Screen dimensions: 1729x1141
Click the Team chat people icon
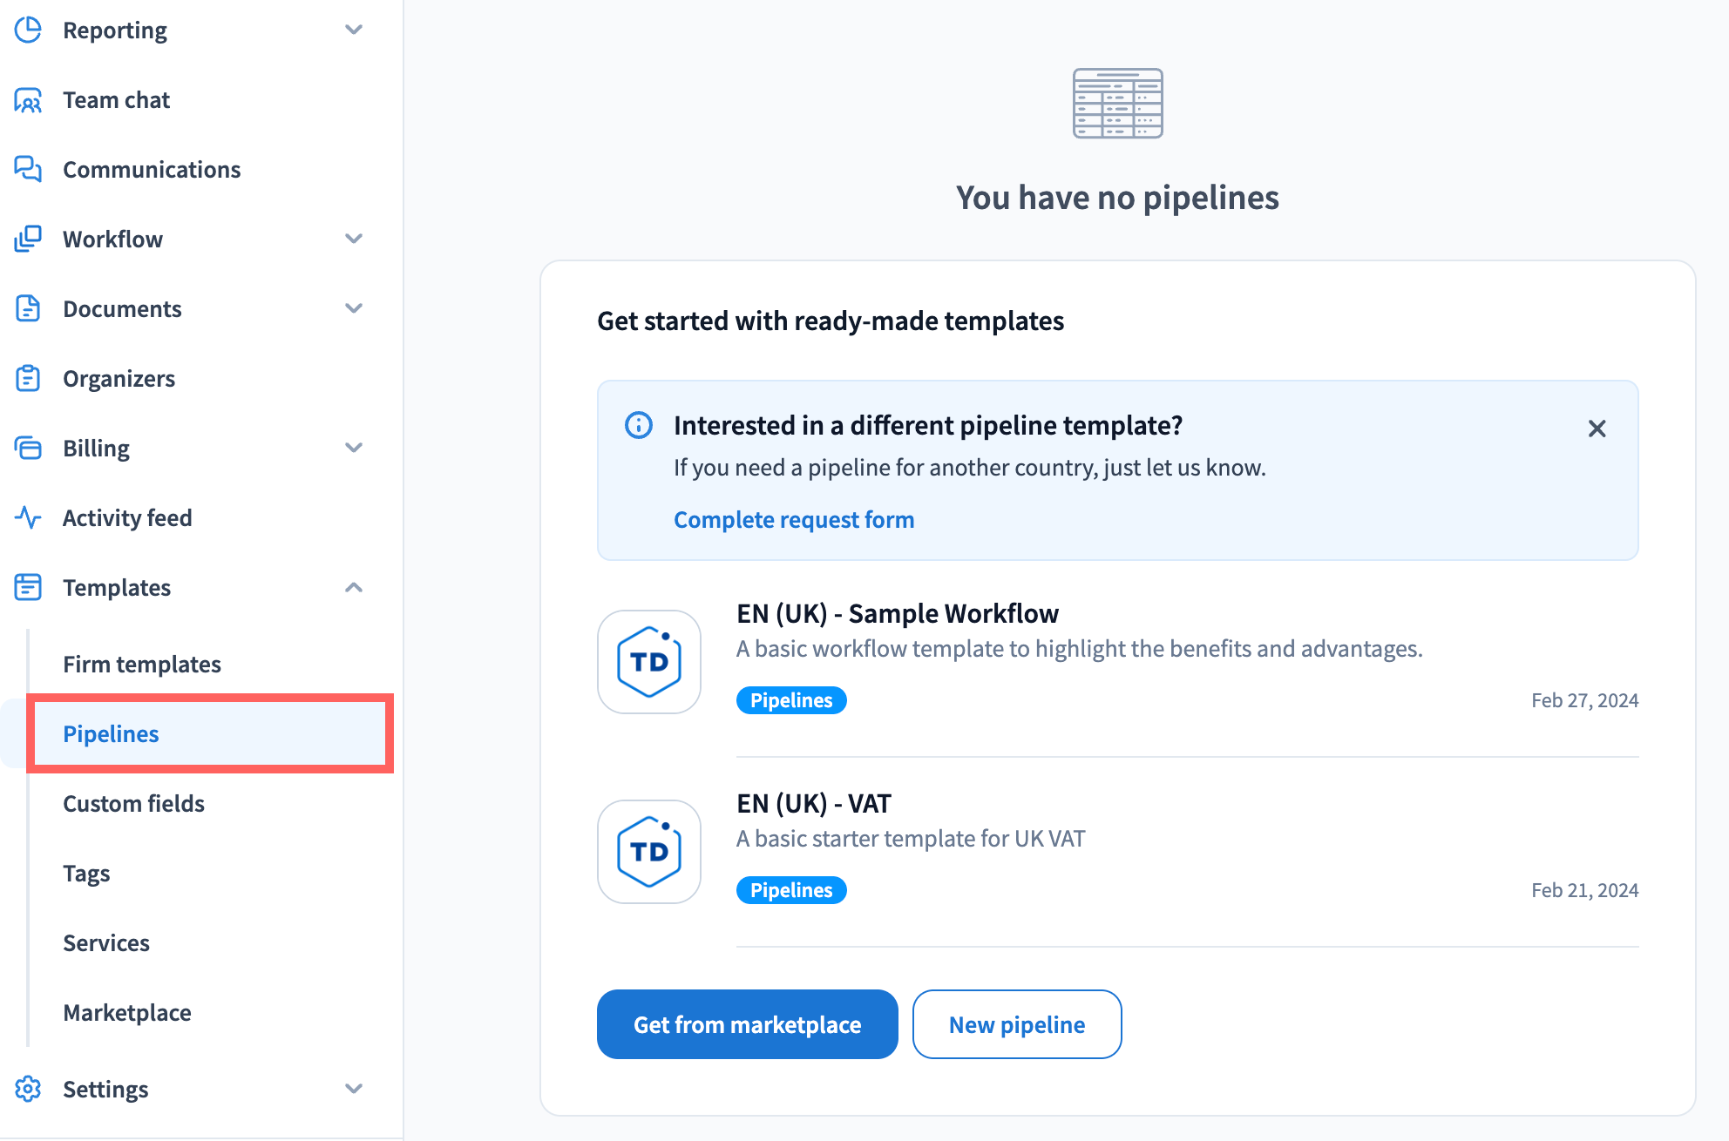pos(28,100)
